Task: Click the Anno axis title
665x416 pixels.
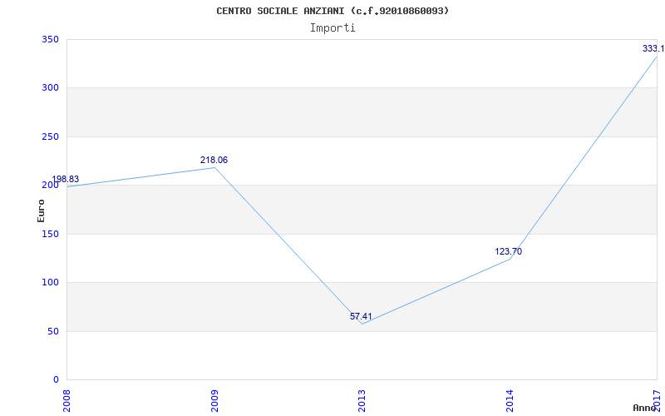Action: point(644,408)
